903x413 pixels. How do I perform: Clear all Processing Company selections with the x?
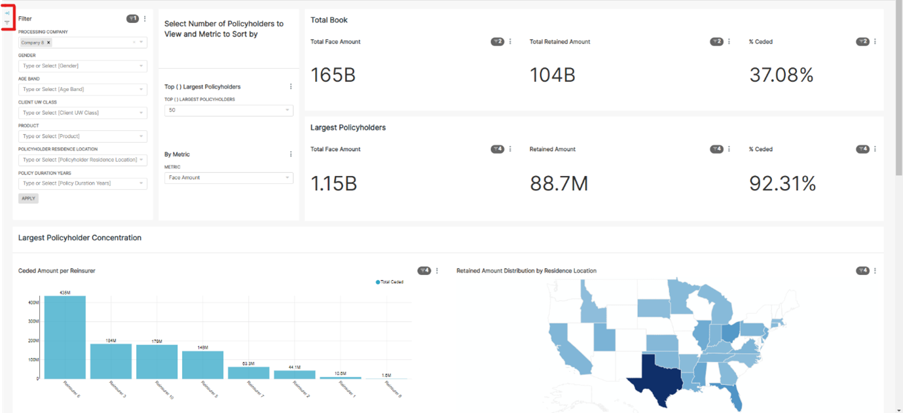[x=134, y=43]
